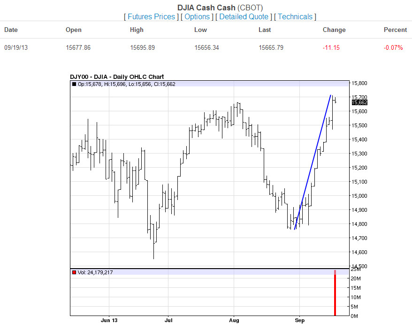Click the Percent column header
The image size is (412, 324).
396,30
